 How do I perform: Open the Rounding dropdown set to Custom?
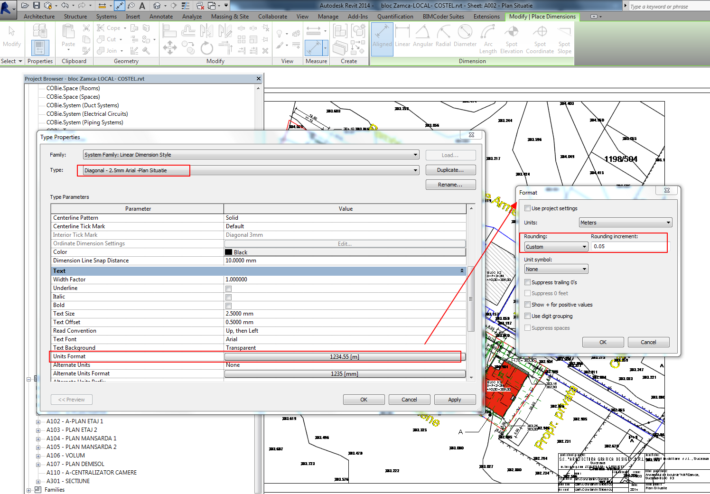(x=556, y=247)
